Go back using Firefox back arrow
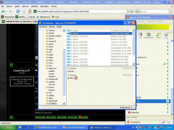This screenshot has height=130, width=174. pyautogui.click(x=3, y=11)
